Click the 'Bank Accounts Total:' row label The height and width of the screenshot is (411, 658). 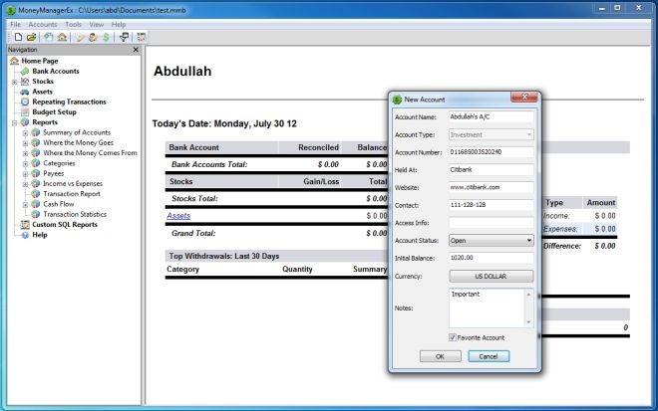209,164
